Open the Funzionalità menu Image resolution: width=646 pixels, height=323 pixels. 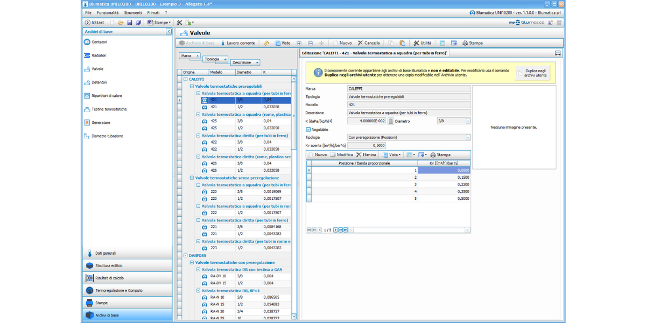coord(108,12)
